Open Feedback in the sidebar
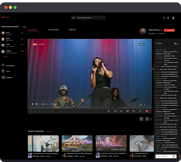Image resolution: width=181 pixels, height=162 pixels. (x=9, y=78)
